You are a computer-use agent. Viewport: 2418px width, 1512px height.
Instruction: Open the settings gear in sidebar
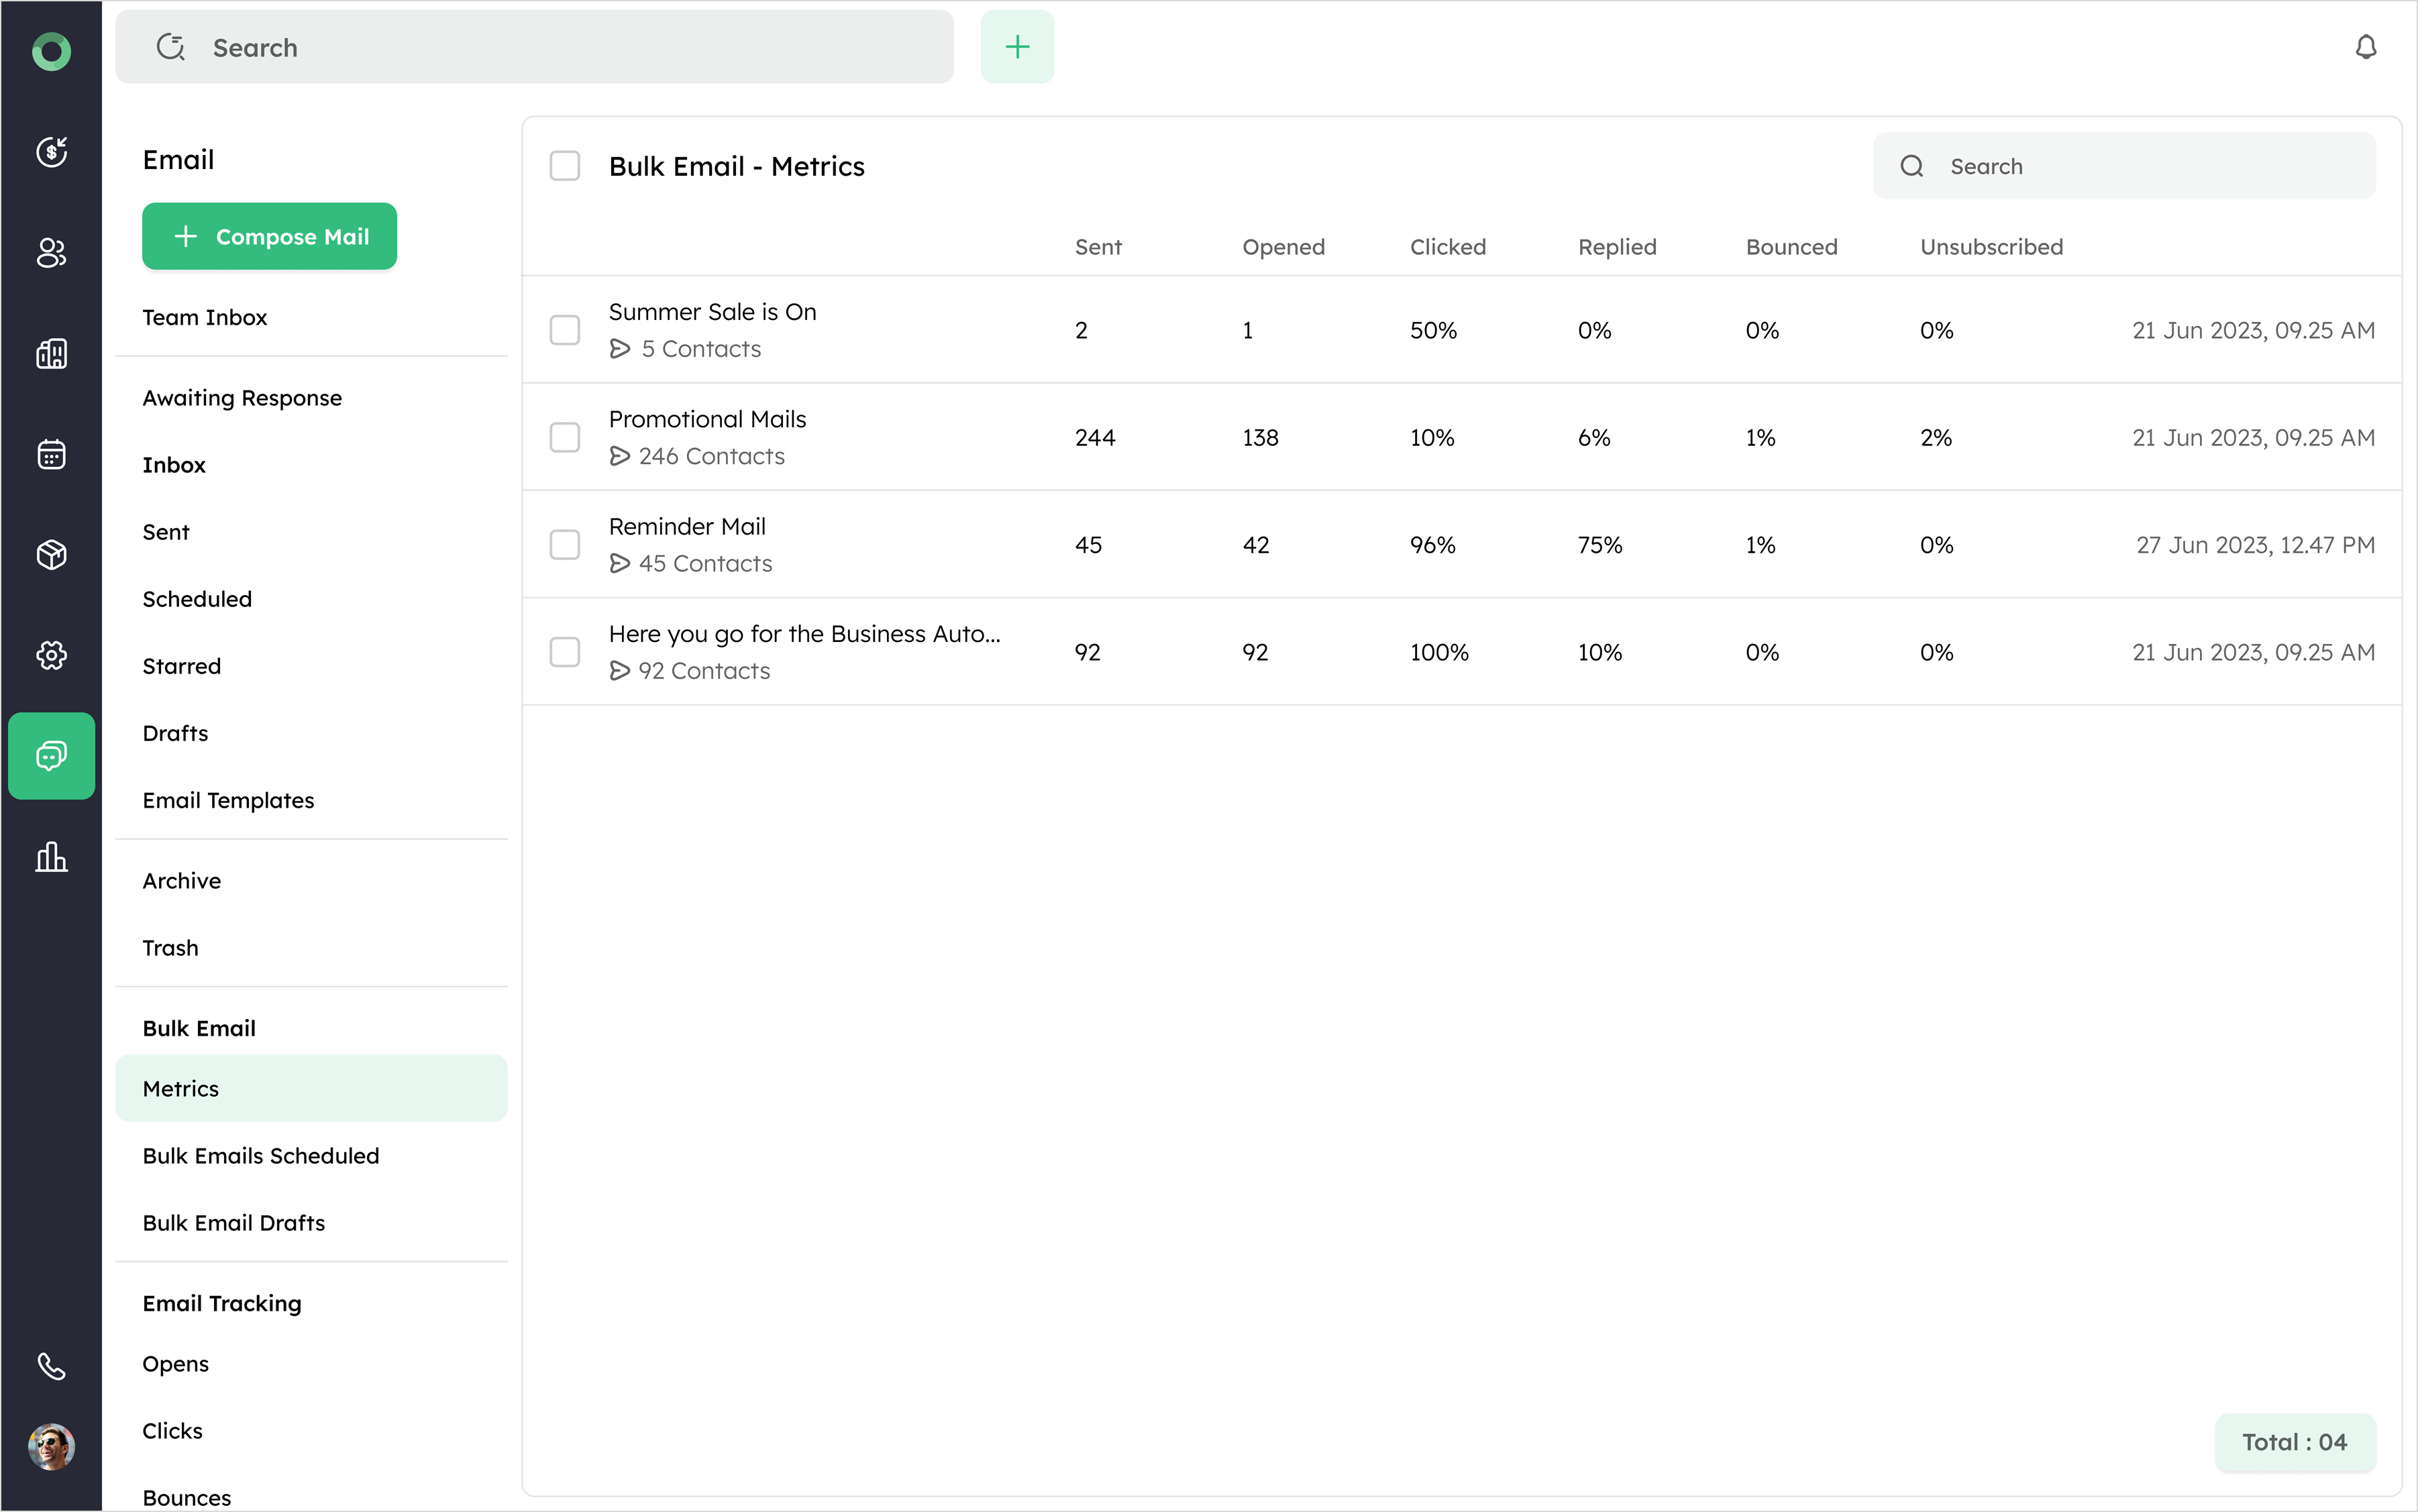(51, 655)
